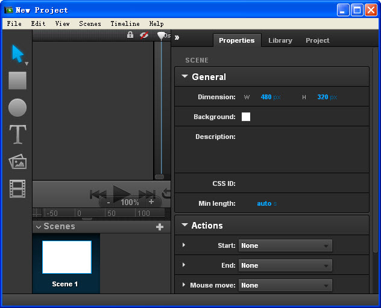Select the arrow selection tool

17,53
